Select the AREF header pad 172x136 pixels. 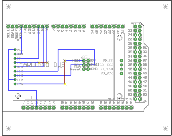tap(17, 26)
